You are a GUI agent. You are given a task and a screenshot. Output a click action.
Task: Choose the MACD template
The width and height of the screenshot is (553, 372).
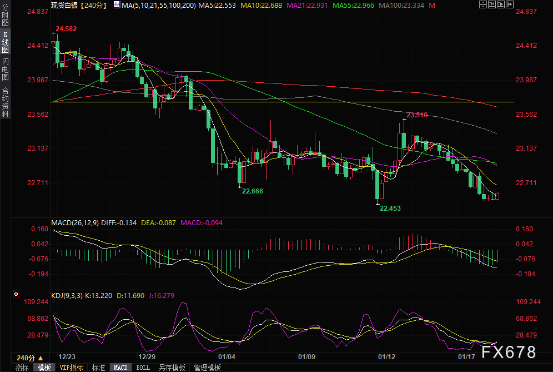tap(120, 368)
